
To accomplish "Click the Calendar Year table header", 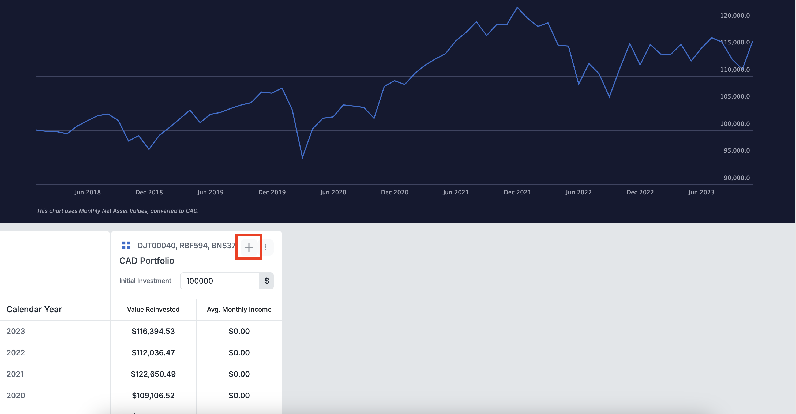I will pyautogui.click(x=34, y=309).
